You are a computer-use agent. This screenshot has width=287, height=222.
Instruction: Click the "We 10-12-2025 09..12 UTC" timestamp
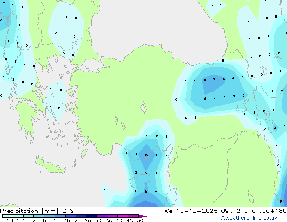coord(211,211)
